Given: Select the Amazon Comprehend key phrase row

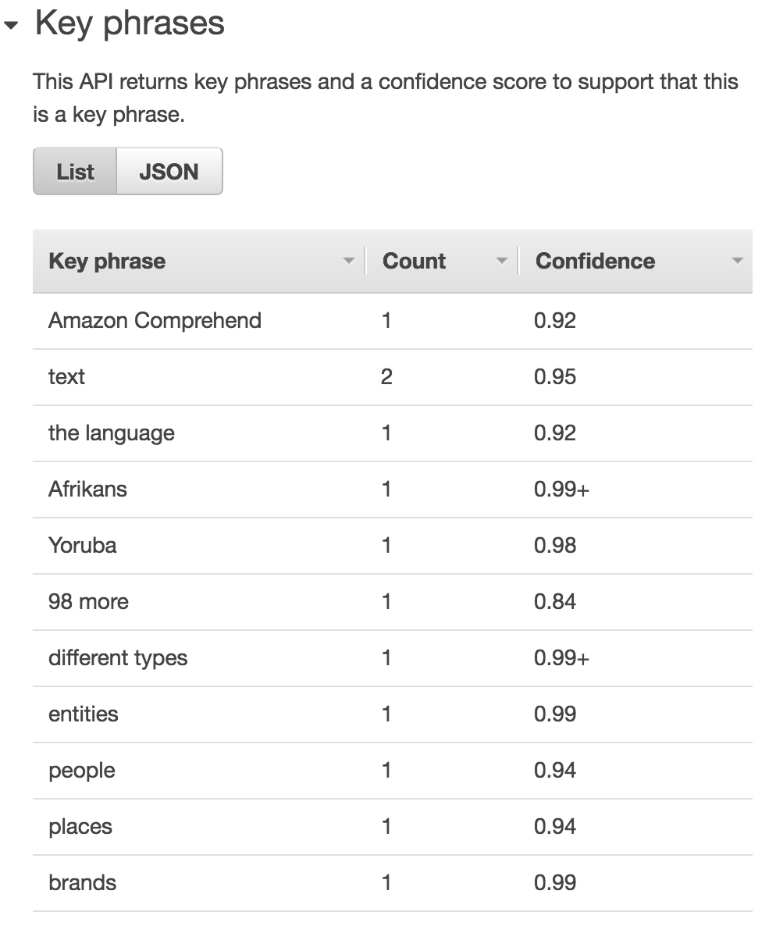Looking at the screenshot, I should 155,321.
